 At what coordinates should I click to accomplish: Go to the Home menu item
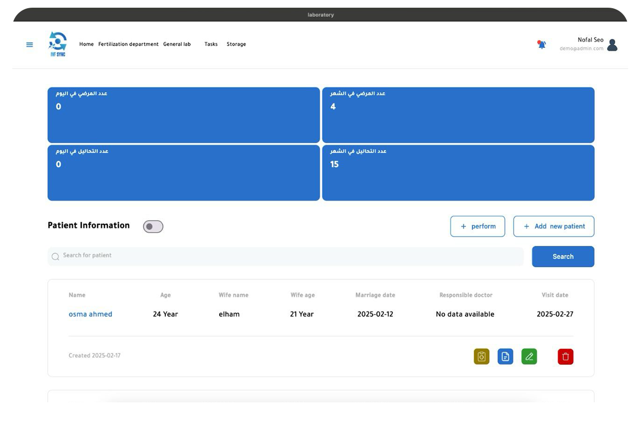point(86,45)
